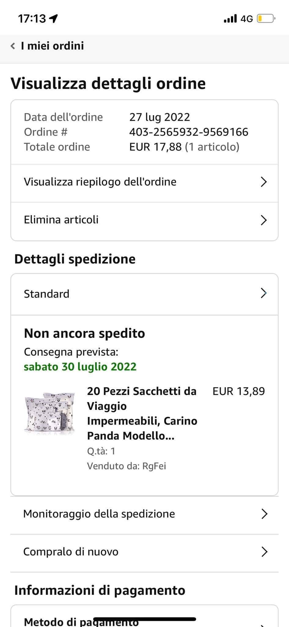Open Elimina articoli
The width and height of the screenshot is (289, 627).
(x=61, y=220)
